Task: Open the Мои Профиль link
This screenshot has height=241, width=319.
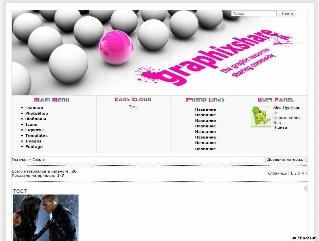Action: [x=287, y=108]
